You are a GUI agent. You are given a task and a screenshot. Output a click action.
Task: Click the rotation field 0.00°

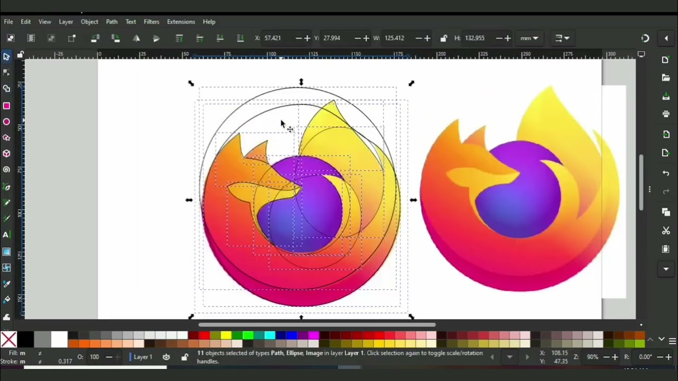645,357
